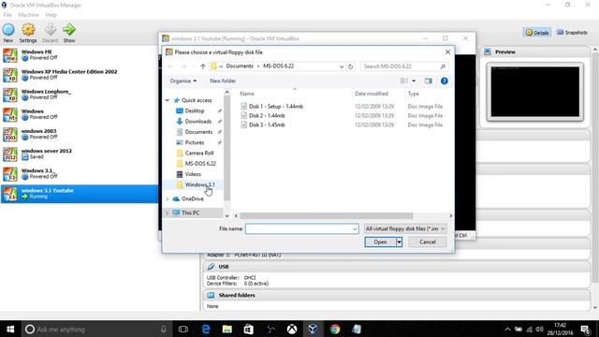Screen dimensions: 599x337
Task: Select Windows XP Media Center Edition 2002 VM
Action: point(79,75)
